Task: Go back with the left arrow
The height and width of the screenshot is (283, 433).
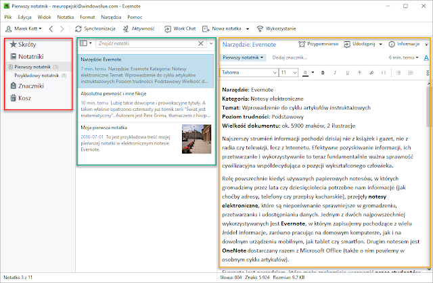Action: point(51,28)
